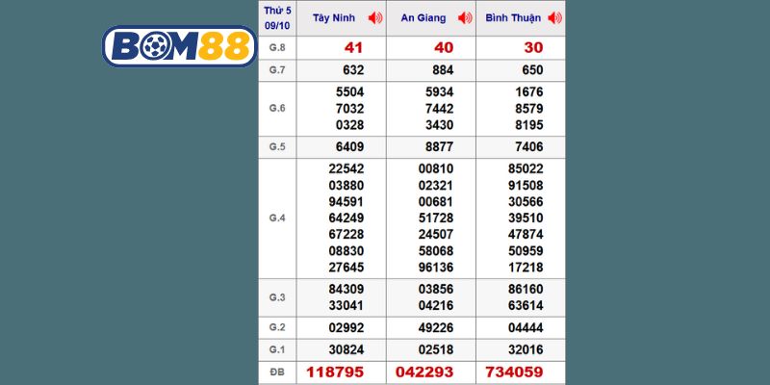The height and width of the screenshot is (385, 770).
Task: Click the number 67228 in G.4
Action: [x=346, y=234]
